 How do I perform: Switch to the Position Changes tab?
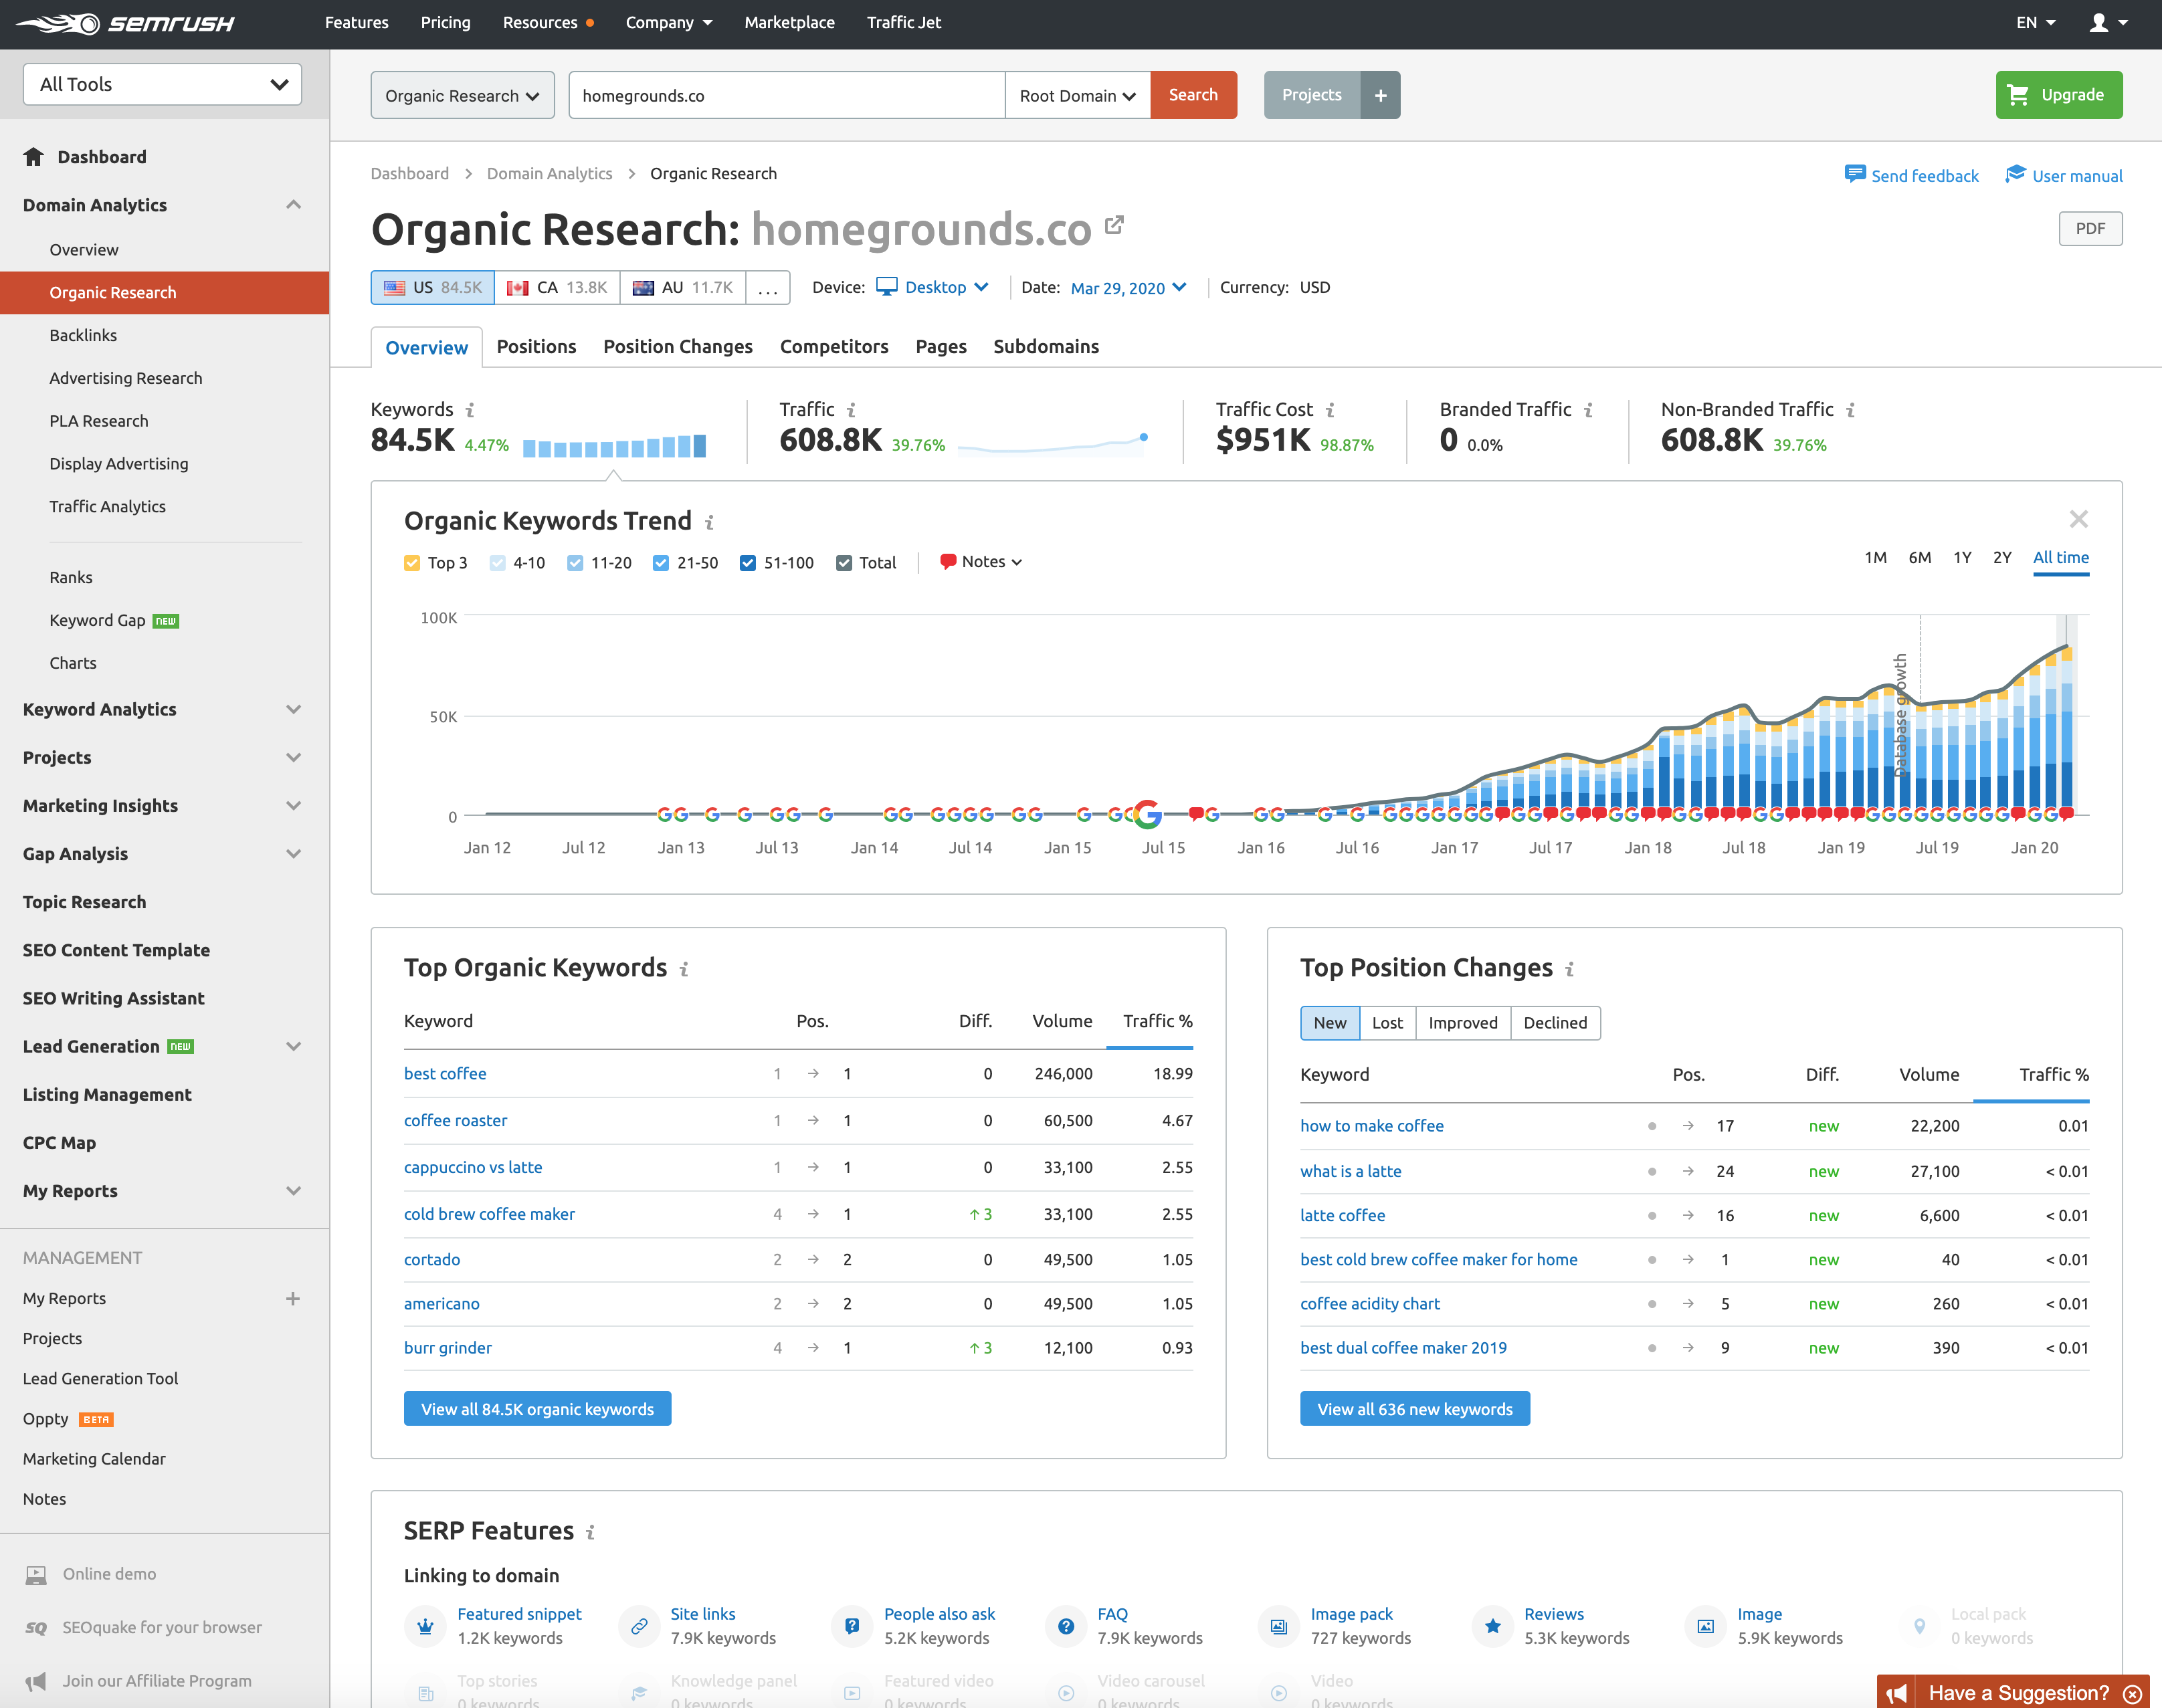(677, 346)
